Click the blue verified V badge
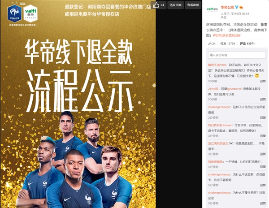The height and width of the screenshot is (208, 269). coord(237,7)
